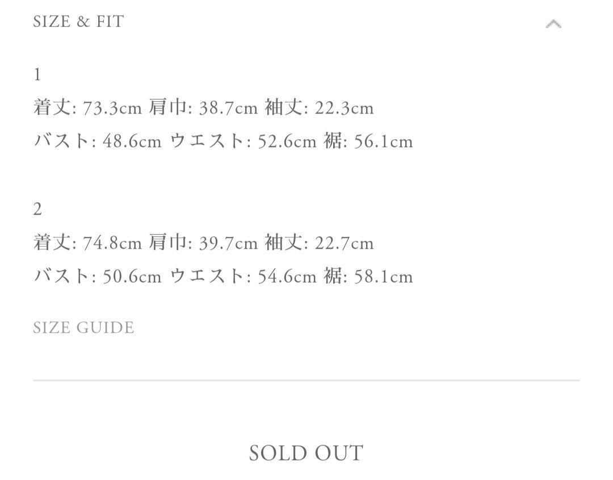Screen dimensions: 613x480
Task: Click the 22.3cm sleeve length value
Action: pyautogui.click(x=345, y=108)
